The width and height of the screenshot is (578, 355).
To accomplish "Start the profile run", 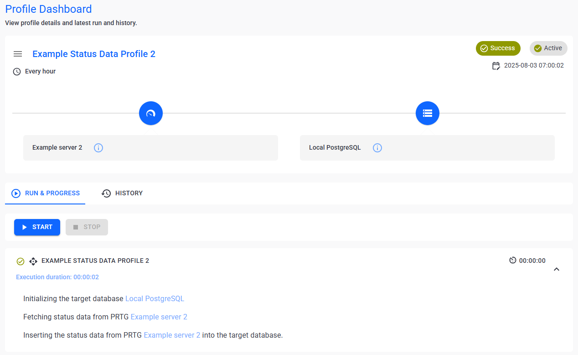I will pyautogui.click(x=37, y=227).
